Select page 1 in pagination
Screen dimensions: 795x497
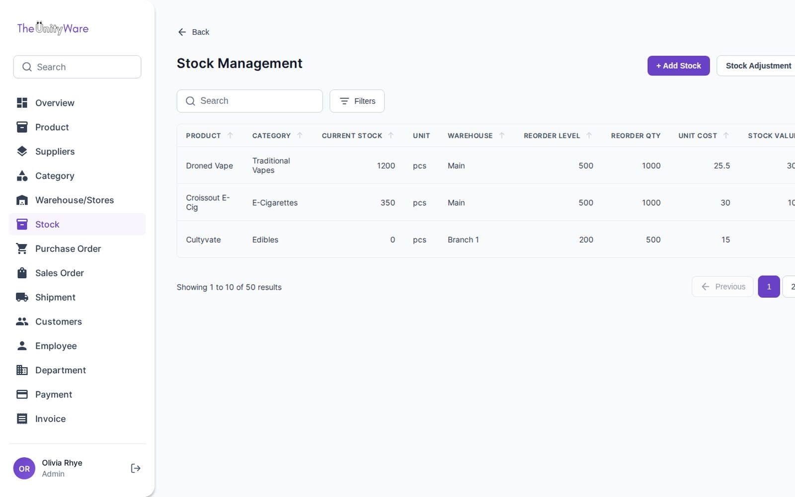(769, 287)
